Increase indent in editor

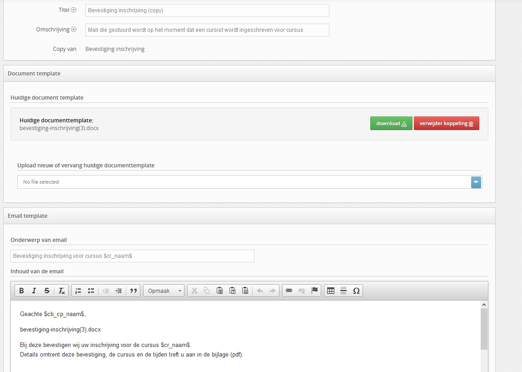(119, 291)
